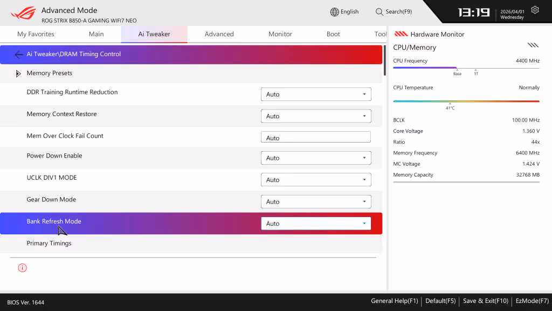Change language via English button

344,12
